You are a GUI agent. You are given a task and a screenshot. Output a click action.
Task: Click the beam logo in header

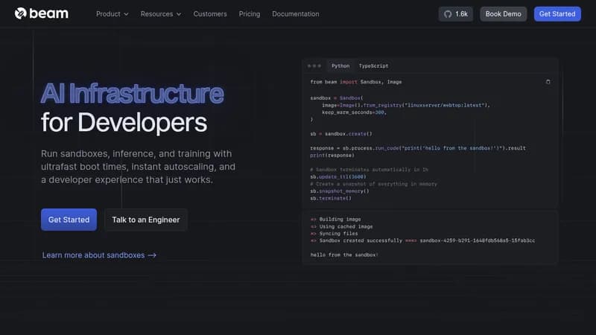(x=42, y=13)
